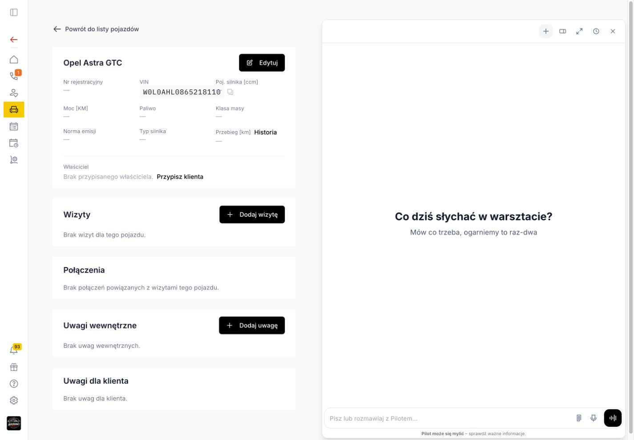Open the gift icon in sidebar

click(x=14, y=367)
